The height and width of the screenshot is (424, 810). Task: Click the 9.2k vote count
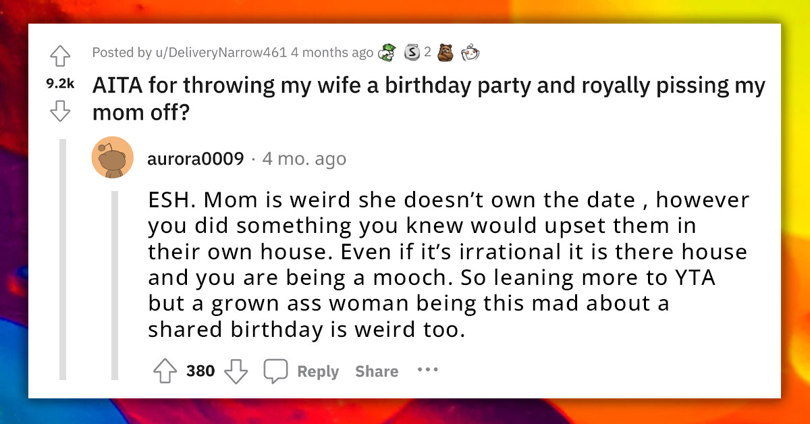pos(59,84)
